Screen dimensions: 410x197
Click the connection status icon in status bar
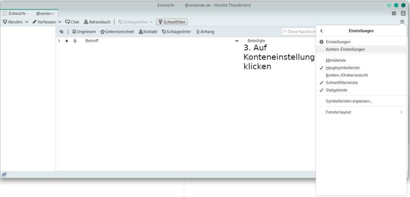4,175
